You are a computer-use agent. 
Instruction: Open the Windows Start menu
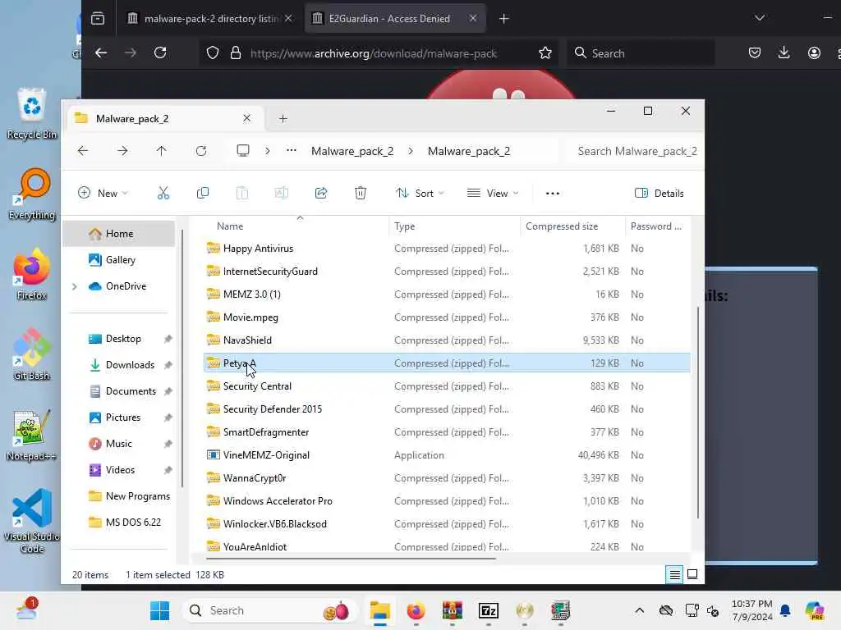click(x=160, y=610)
